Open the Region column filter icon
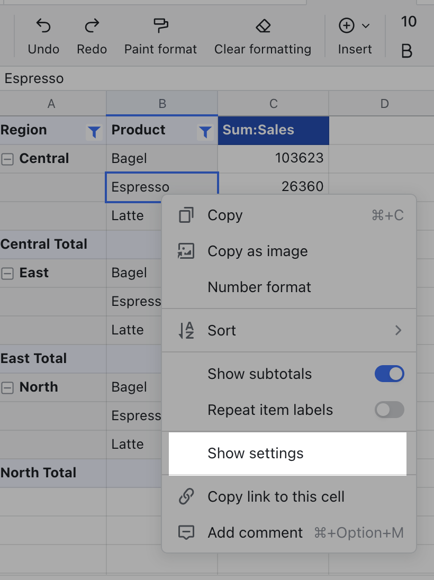Image resolution: width=434 pixels, height=580 pixels. click(x=94, y=132)
